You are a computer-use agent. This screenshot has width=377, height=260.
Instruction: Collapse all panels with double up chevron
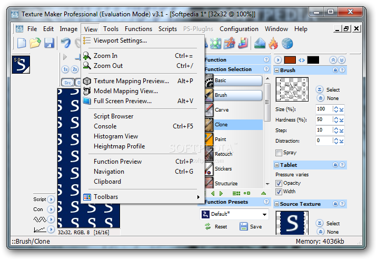(x=333, y=60)
